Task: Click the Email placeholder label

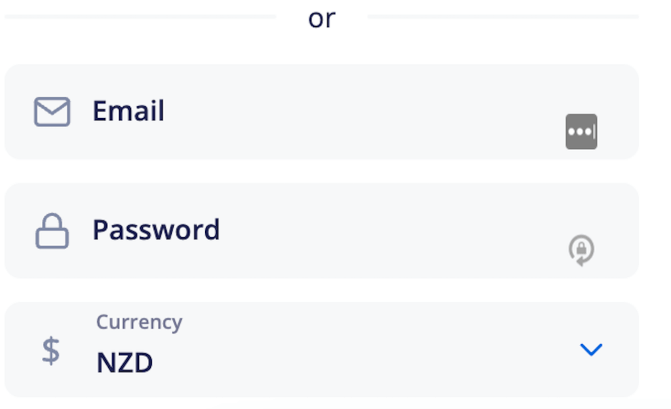Action: [128, 111]
